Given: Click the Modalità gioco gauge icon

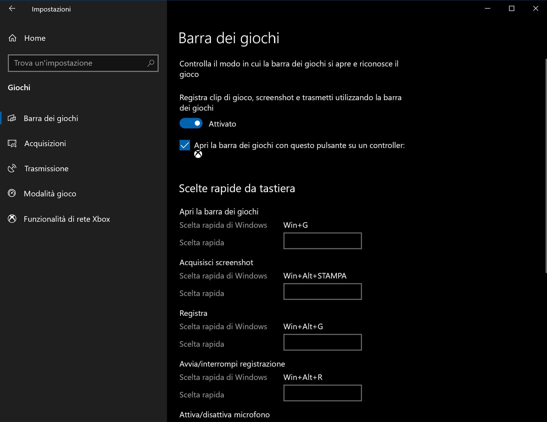Looking at the screenshot, I should (12, 193).
